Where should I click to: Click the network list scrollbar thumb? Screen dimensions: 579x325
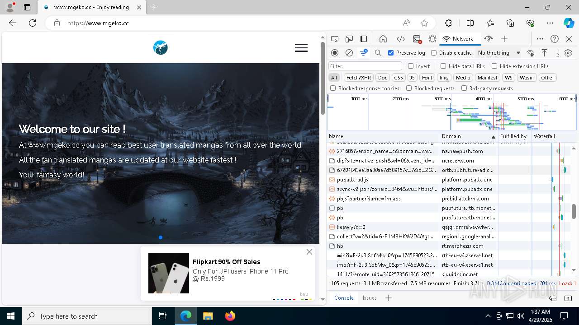click(x=574, y=211)
